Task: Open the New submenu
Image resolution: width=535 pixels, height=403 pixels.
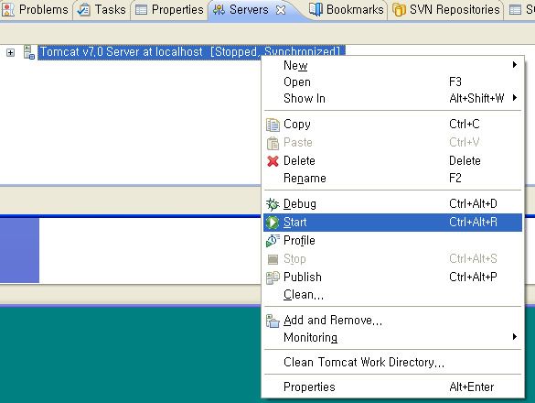Action: click(x=392, y=65)
